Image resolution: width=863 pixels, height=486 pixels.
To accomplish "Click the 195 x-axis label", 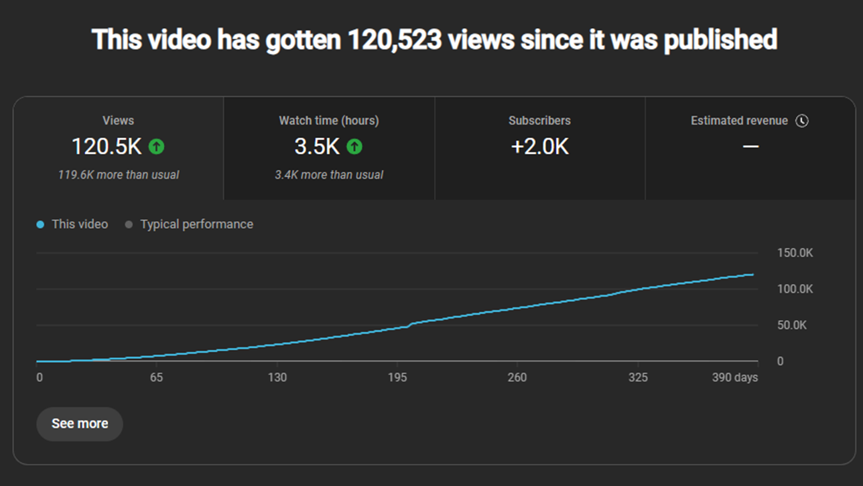I will coord(397,378).
